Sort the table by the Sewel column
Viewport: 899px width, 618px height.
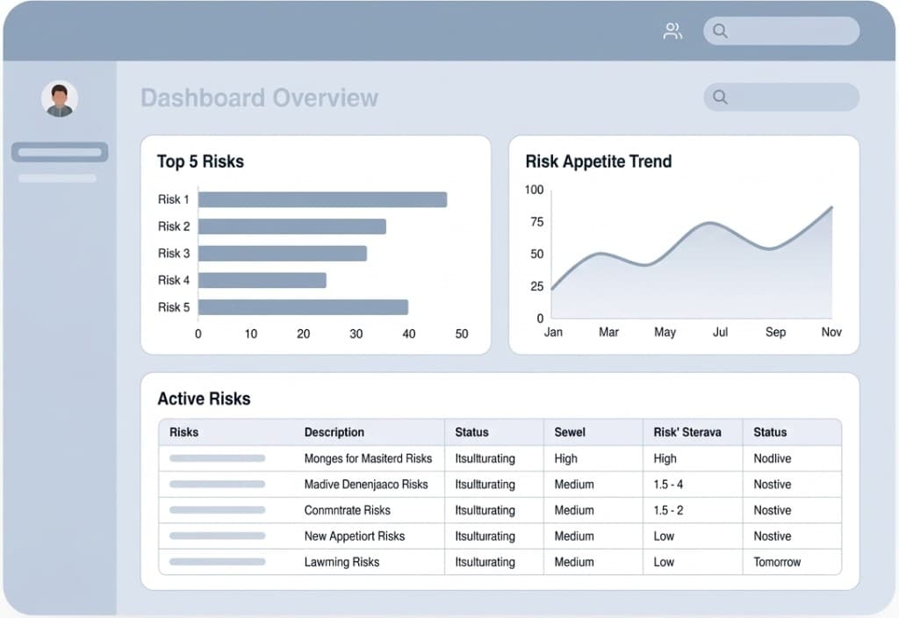tap(570, 432)
